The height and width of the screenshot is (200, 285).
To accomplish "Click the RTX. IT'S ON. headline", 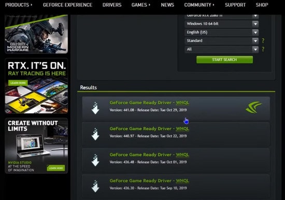I will pos(37,66).
